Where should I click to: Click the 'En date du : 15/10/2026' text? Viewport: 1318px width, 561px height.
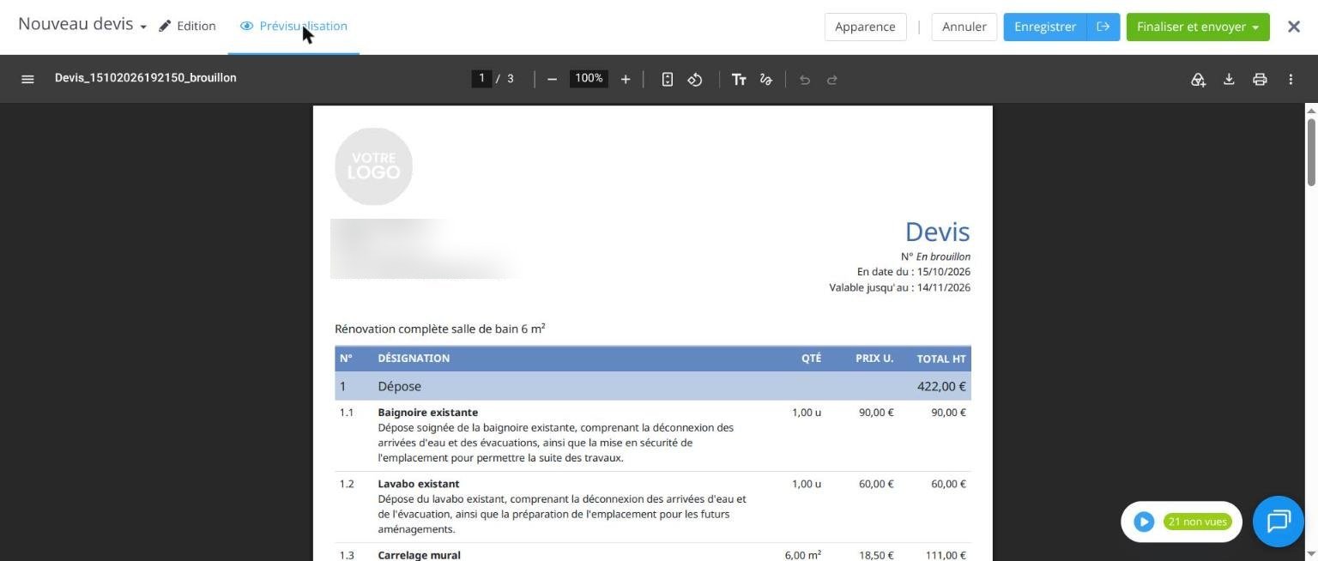[913, 272]
